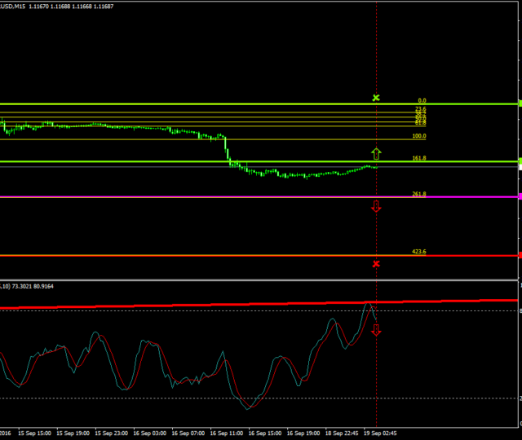
Task: Click the green X marker above the chart
Action: point(376,98)
